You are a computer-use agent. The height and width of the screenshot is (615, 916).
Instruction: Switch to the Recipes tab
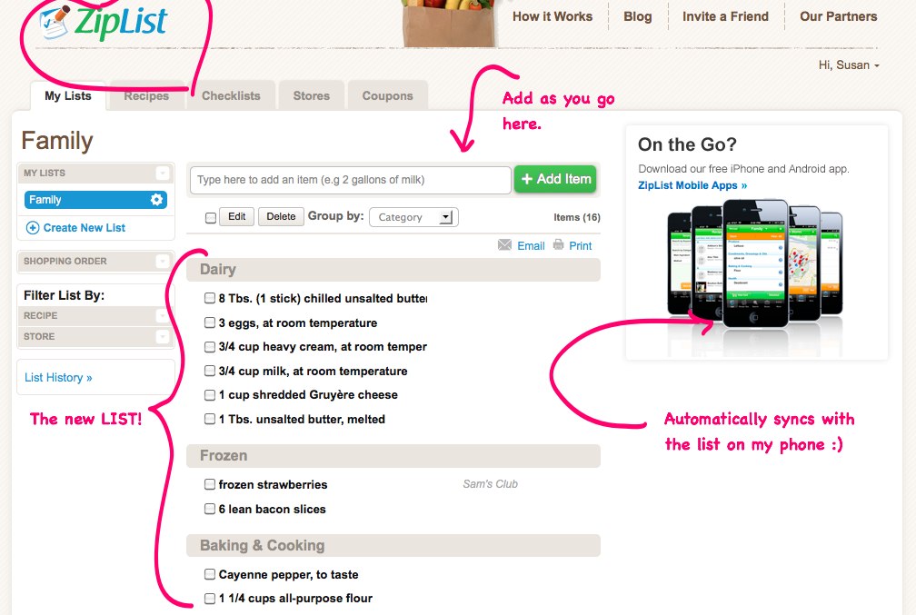[x=146, y=96]
